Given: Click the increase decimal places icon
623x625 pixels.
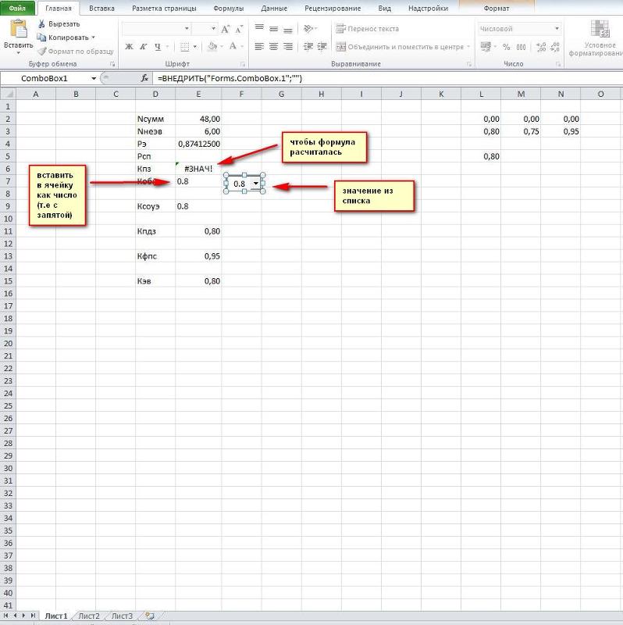Looking at the screenshot, I should click(541, 47).
